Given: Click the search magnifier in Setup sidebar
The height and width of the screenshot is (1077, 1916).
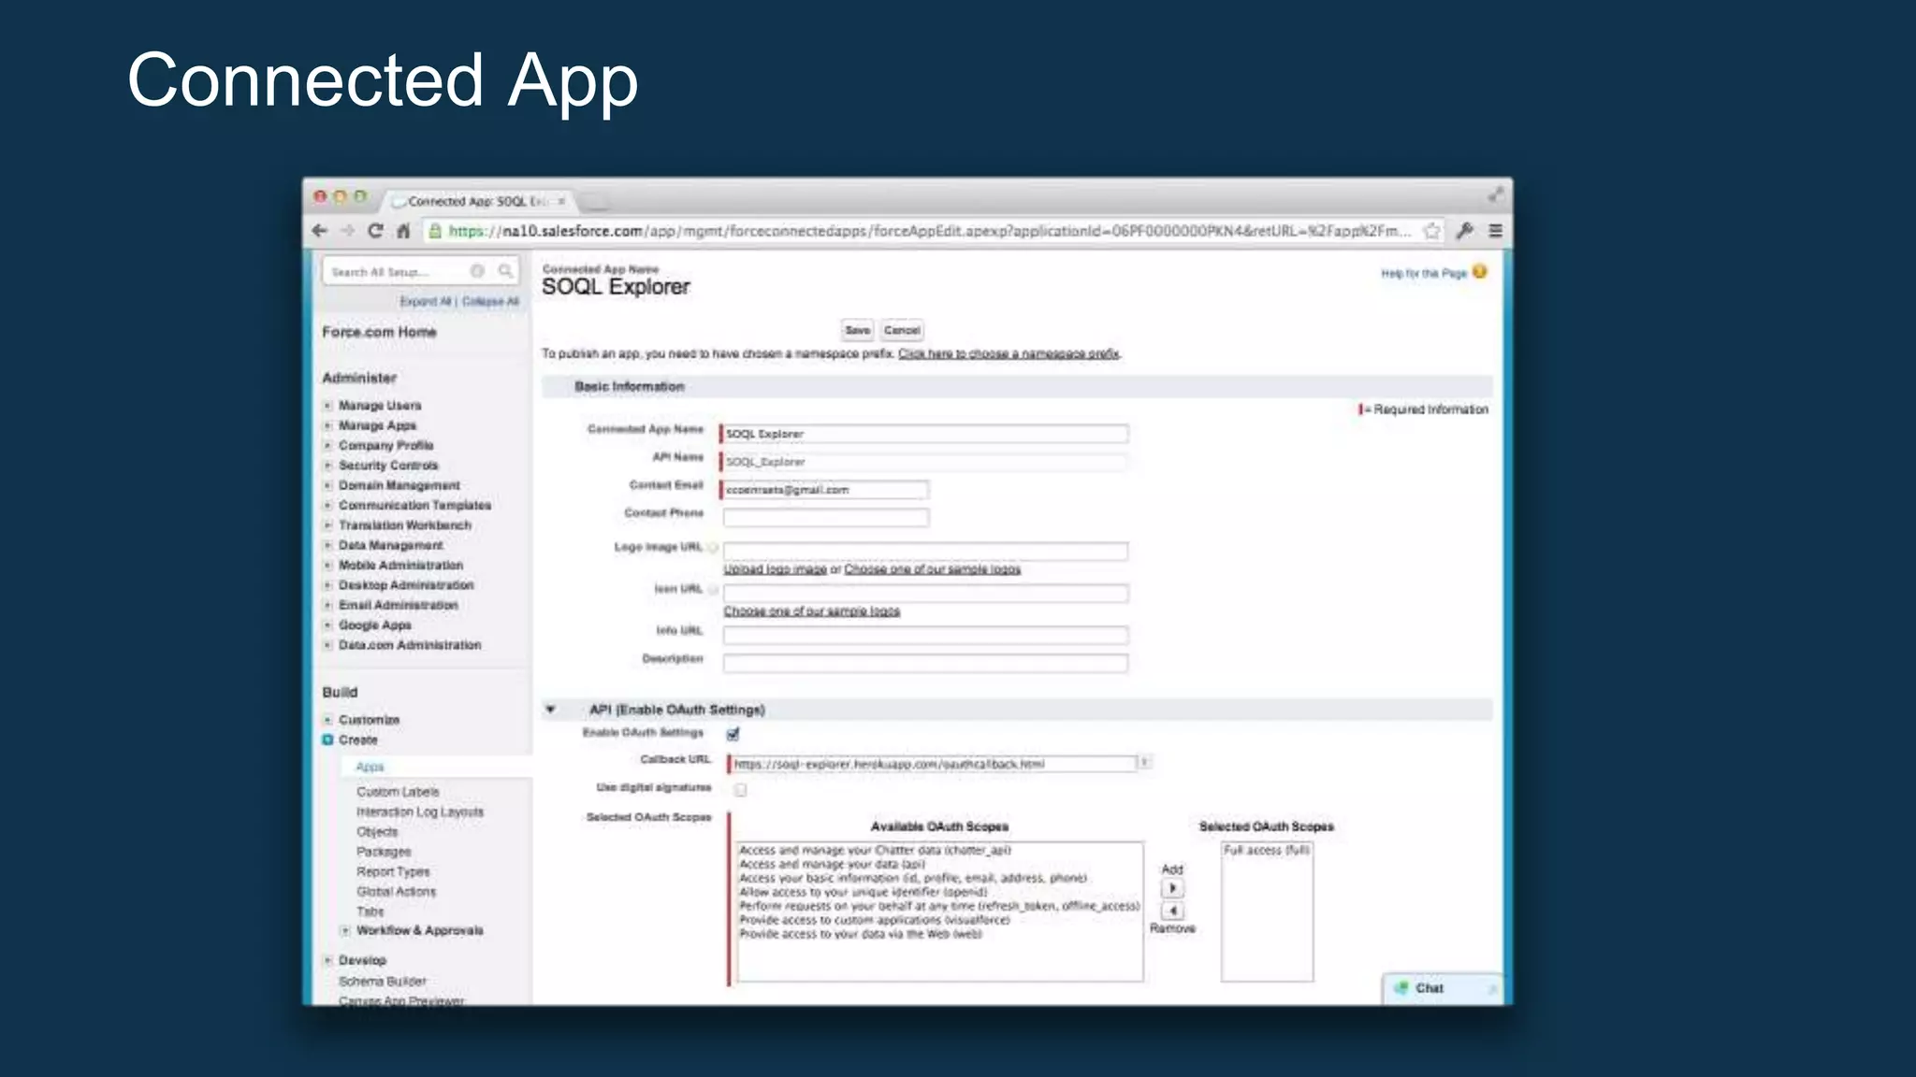Looking at the screenshot, I should point(505,271).
